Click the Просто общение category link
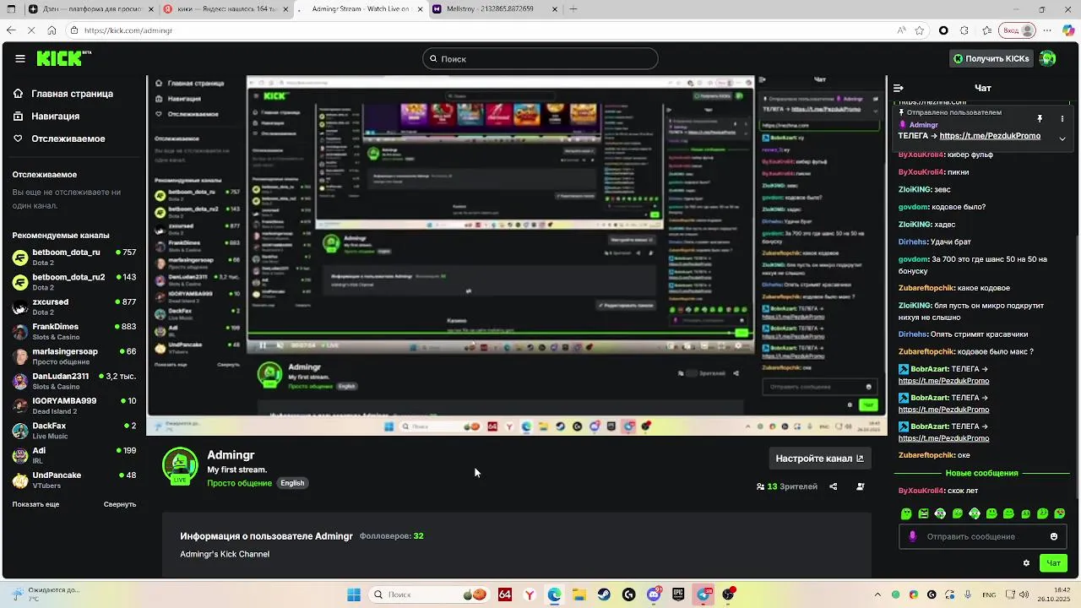This screenshot has height=608, width=1081. coord(239,483)
